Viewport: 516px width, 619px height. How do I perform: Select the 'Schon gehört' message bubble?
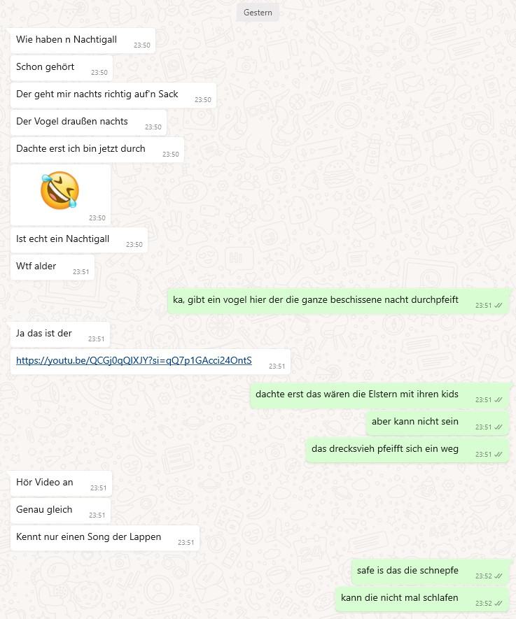61,68
